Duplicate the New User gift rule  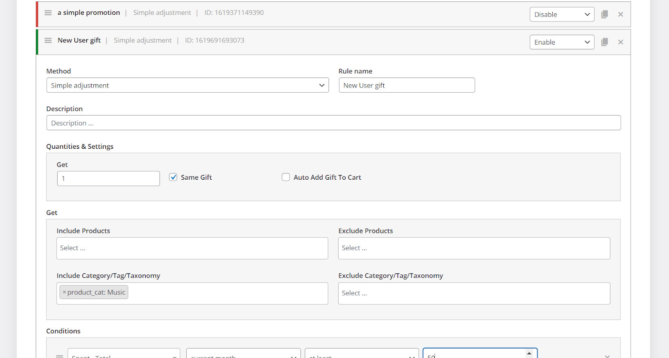tap(604, 42)
